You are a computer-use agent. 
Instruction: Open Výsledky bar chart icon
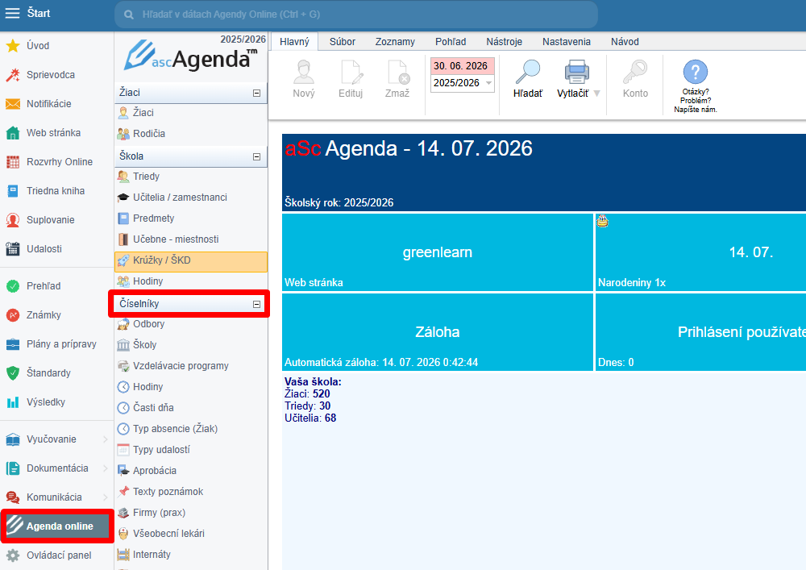(13, 402)
